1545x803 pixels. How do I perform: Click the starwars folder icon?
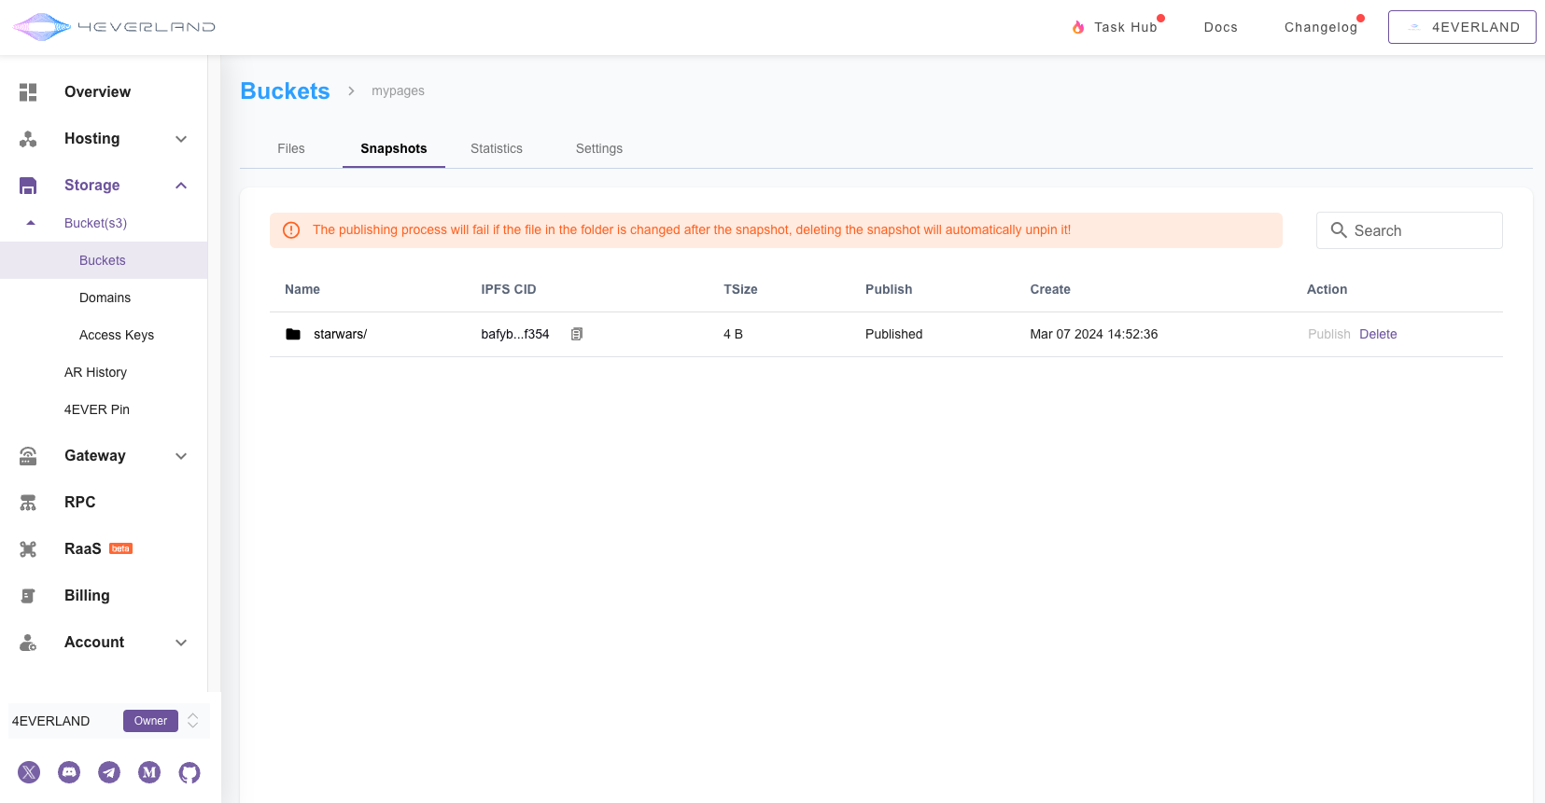(x=293, y=334)
